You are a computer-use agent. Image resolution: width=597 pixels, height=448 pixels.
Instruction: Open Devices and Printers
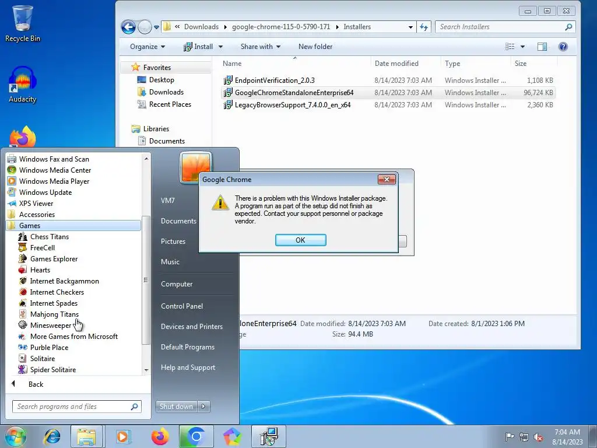click(x=191, y=327)
